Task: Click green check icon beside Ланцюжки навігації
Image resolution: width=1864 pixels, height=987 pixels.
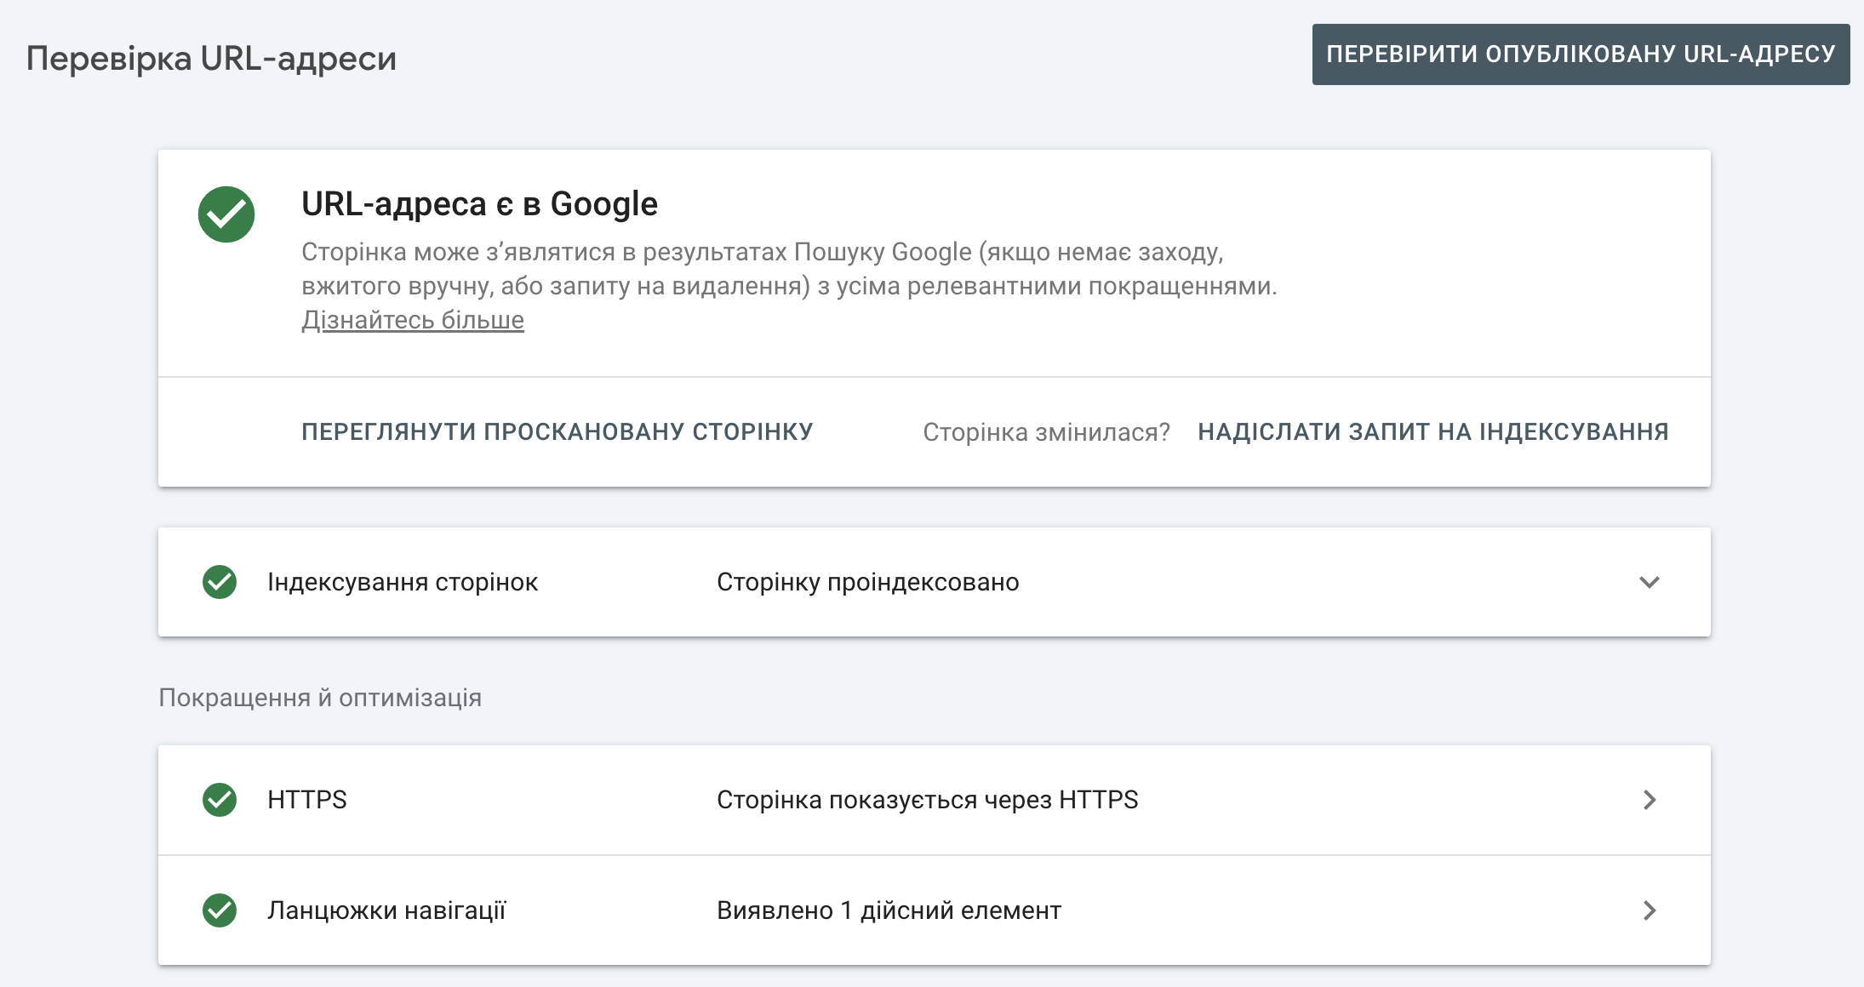Action: click(x=220, y=910)
